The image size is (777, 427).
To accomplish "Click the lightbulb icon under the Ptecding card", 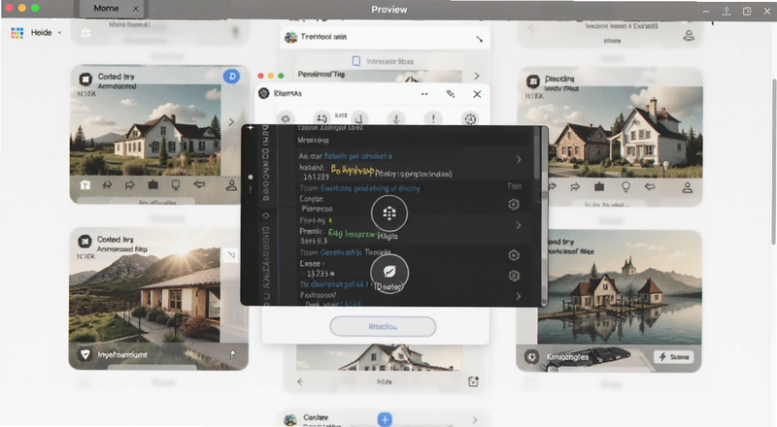I will [625, 186].
